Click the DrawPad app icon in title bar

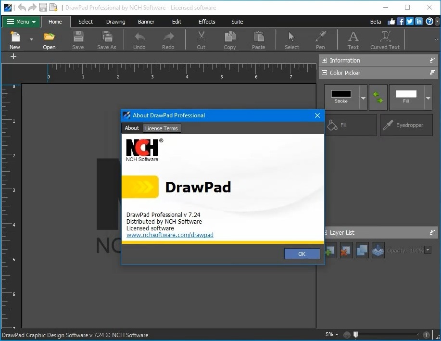pos(7,8)
